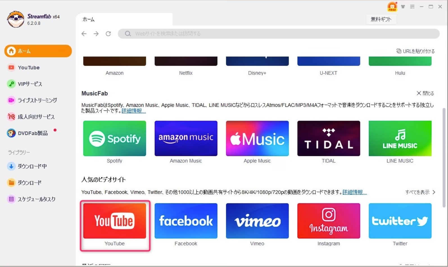Image resolution: width=448 pixels, height=267 pixels.
Task: Click the Amazon service label
Action: tap(115, 73)
